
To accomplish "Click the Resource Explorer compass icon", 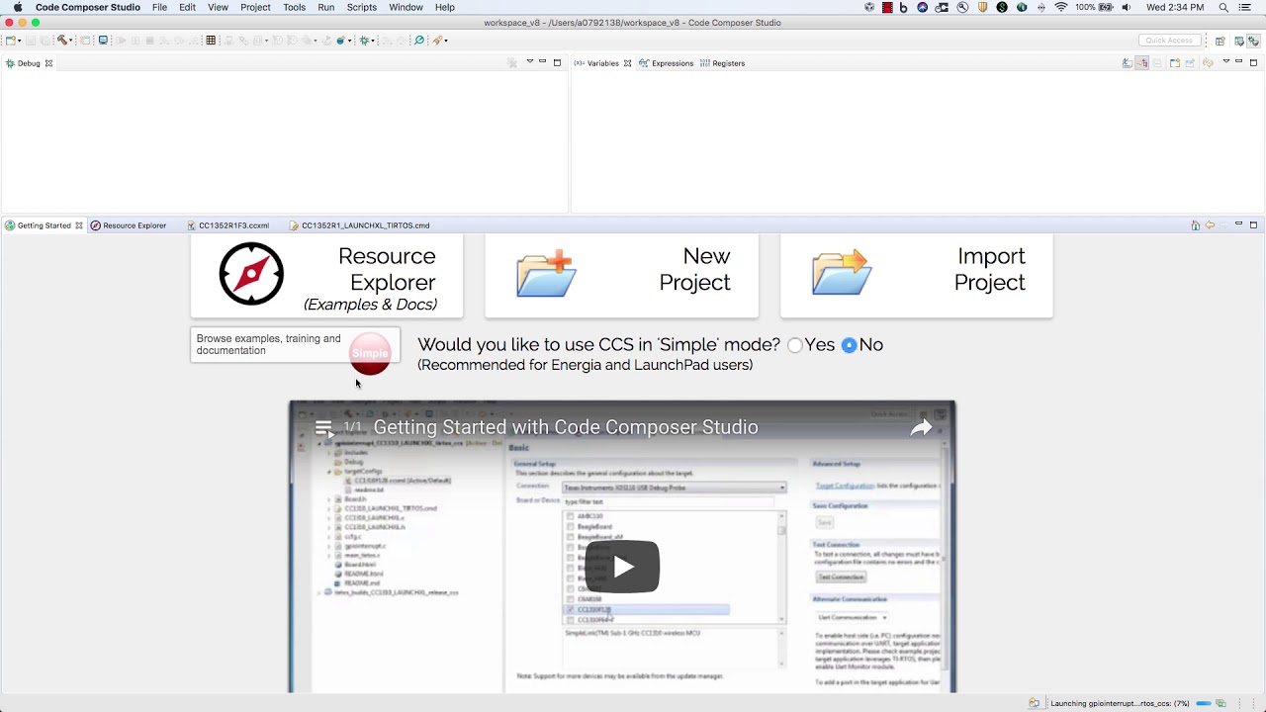I will pyautogui.click(x=251, y=274).
